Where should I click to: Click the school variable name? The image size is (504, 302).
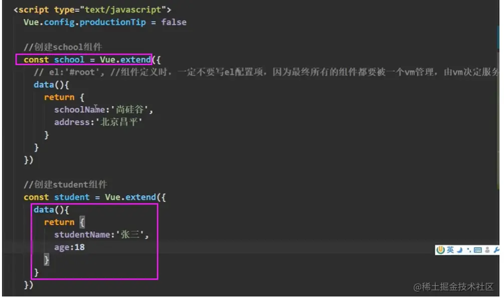pyautogui.click(x=69, y=60)
